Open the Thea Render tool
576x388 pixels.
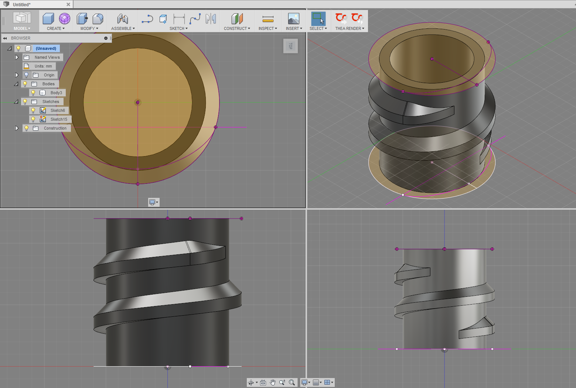tap(340, 17)
